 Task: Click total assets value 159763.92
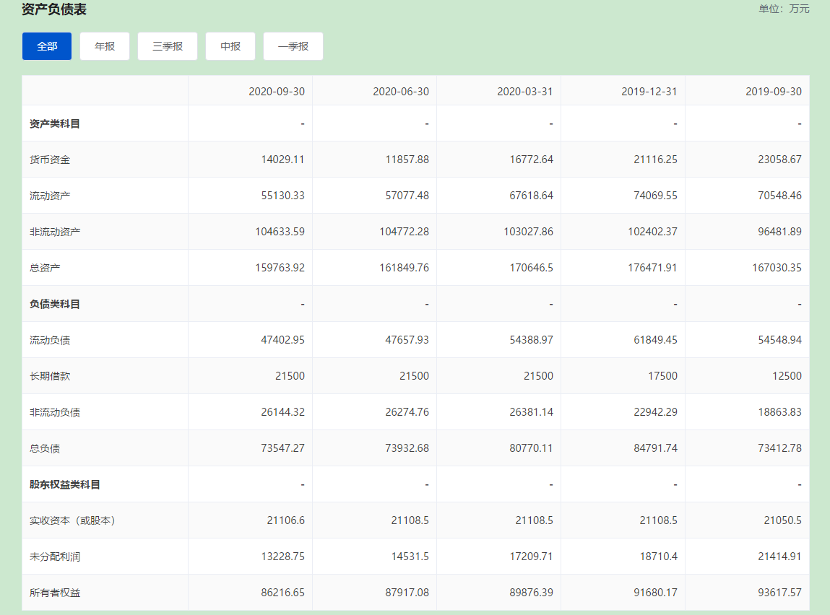(280, 268)
